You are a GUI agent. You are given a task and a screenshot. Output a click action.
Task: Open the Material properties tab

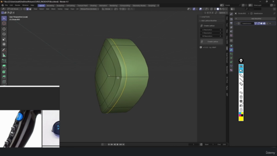231,70
